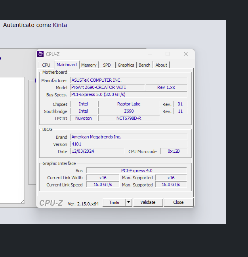248x257 pixels.
Task: Select the Mainboard tab
Action: pyautogui.click(x=67, y=65)
